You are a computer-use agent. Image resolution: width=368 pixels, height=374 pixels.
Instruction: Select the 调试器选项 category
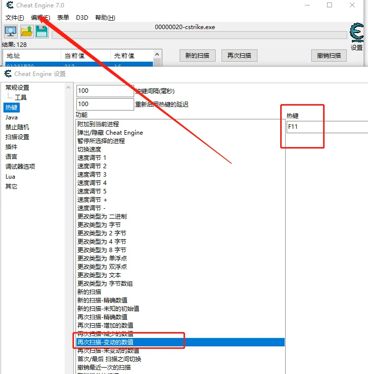[20, 166]
